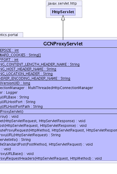
Task: Select the LOCATION_HEADER String field
Action: 26,74
